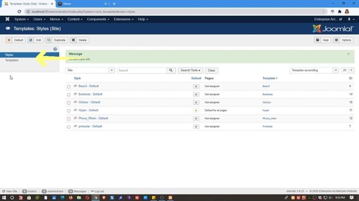
Task: Click the Clear filter button
Action: click(x=211, y=70)
